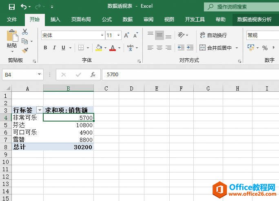
Task: Open the 对齐方式 dialog launcher
Action: 239,62
